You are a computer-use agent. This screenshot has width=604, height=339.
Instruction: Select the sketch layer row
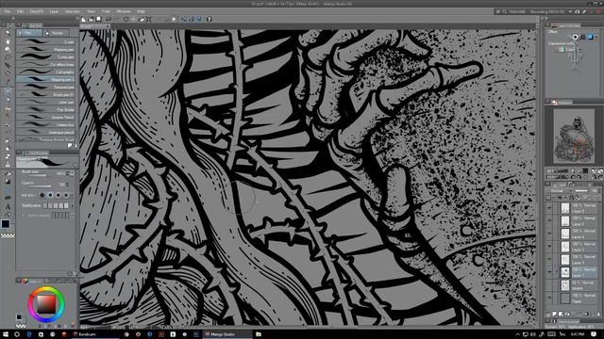[x=572, y=285]
